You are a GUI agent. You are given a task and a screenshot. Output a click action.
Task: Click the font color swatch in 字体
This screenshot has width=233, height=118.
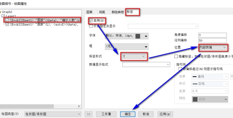[x=138, y=36]
